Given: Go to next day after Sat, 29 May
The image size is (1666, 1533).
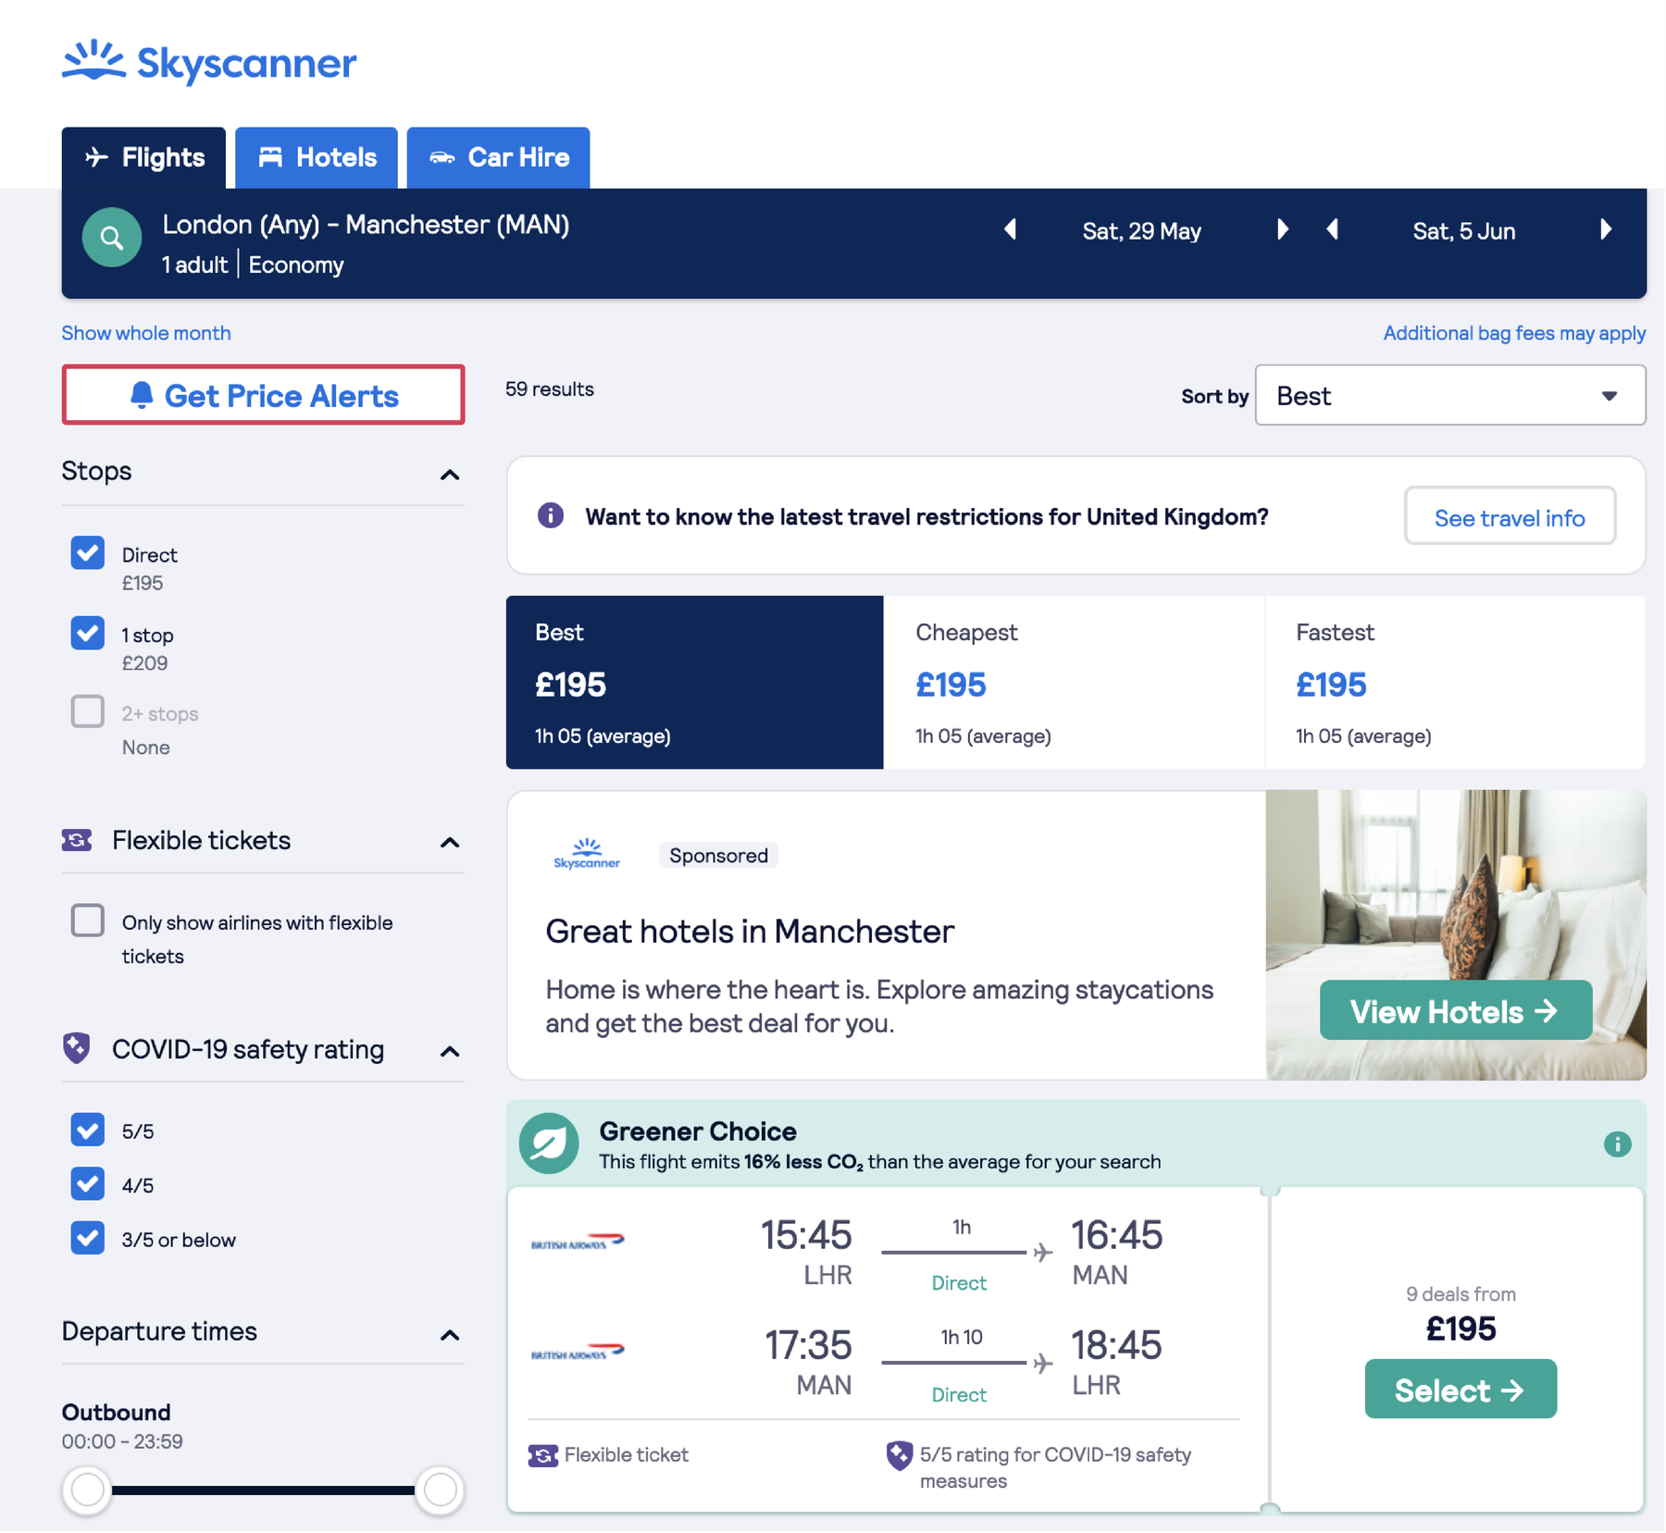Looking at the screenshot, I should [1282, 229].
